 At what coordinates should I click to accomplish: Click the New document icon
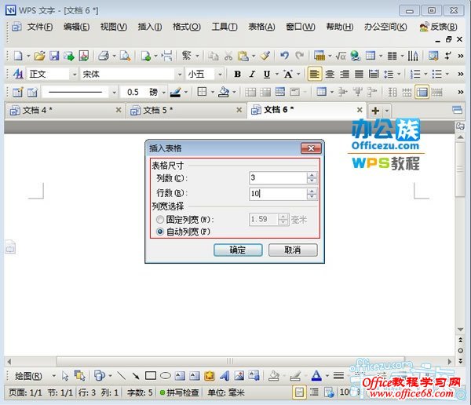18,56
